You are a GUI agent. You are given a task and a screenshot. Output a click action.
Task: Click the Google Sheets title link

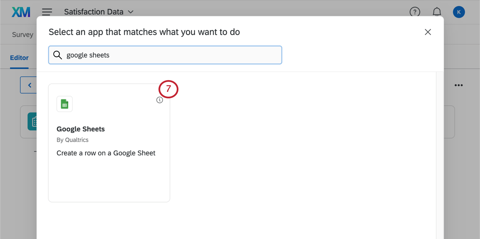pos(80,129)
